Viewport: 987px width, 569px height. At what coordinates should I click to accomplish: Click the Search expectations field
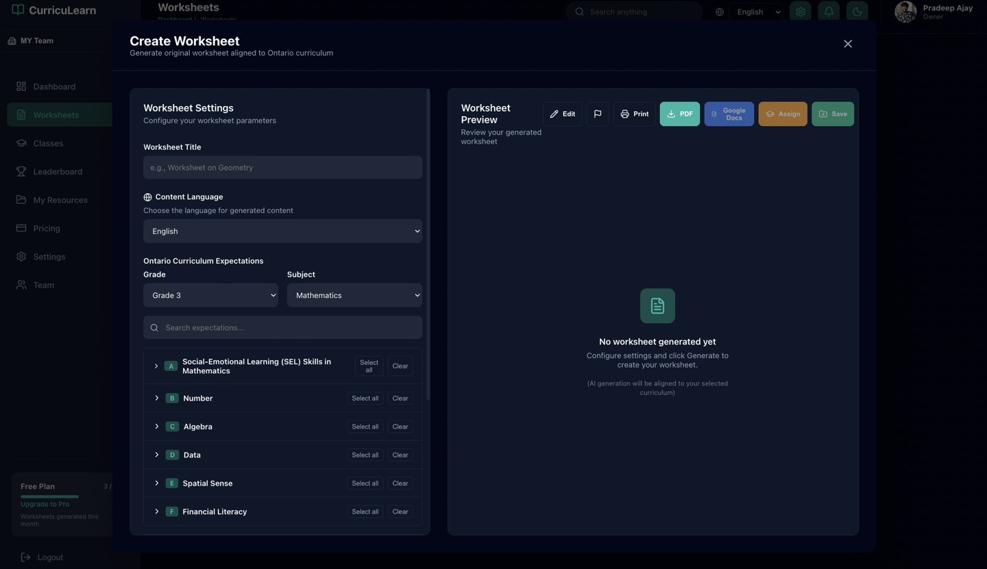tap(282, 327)
